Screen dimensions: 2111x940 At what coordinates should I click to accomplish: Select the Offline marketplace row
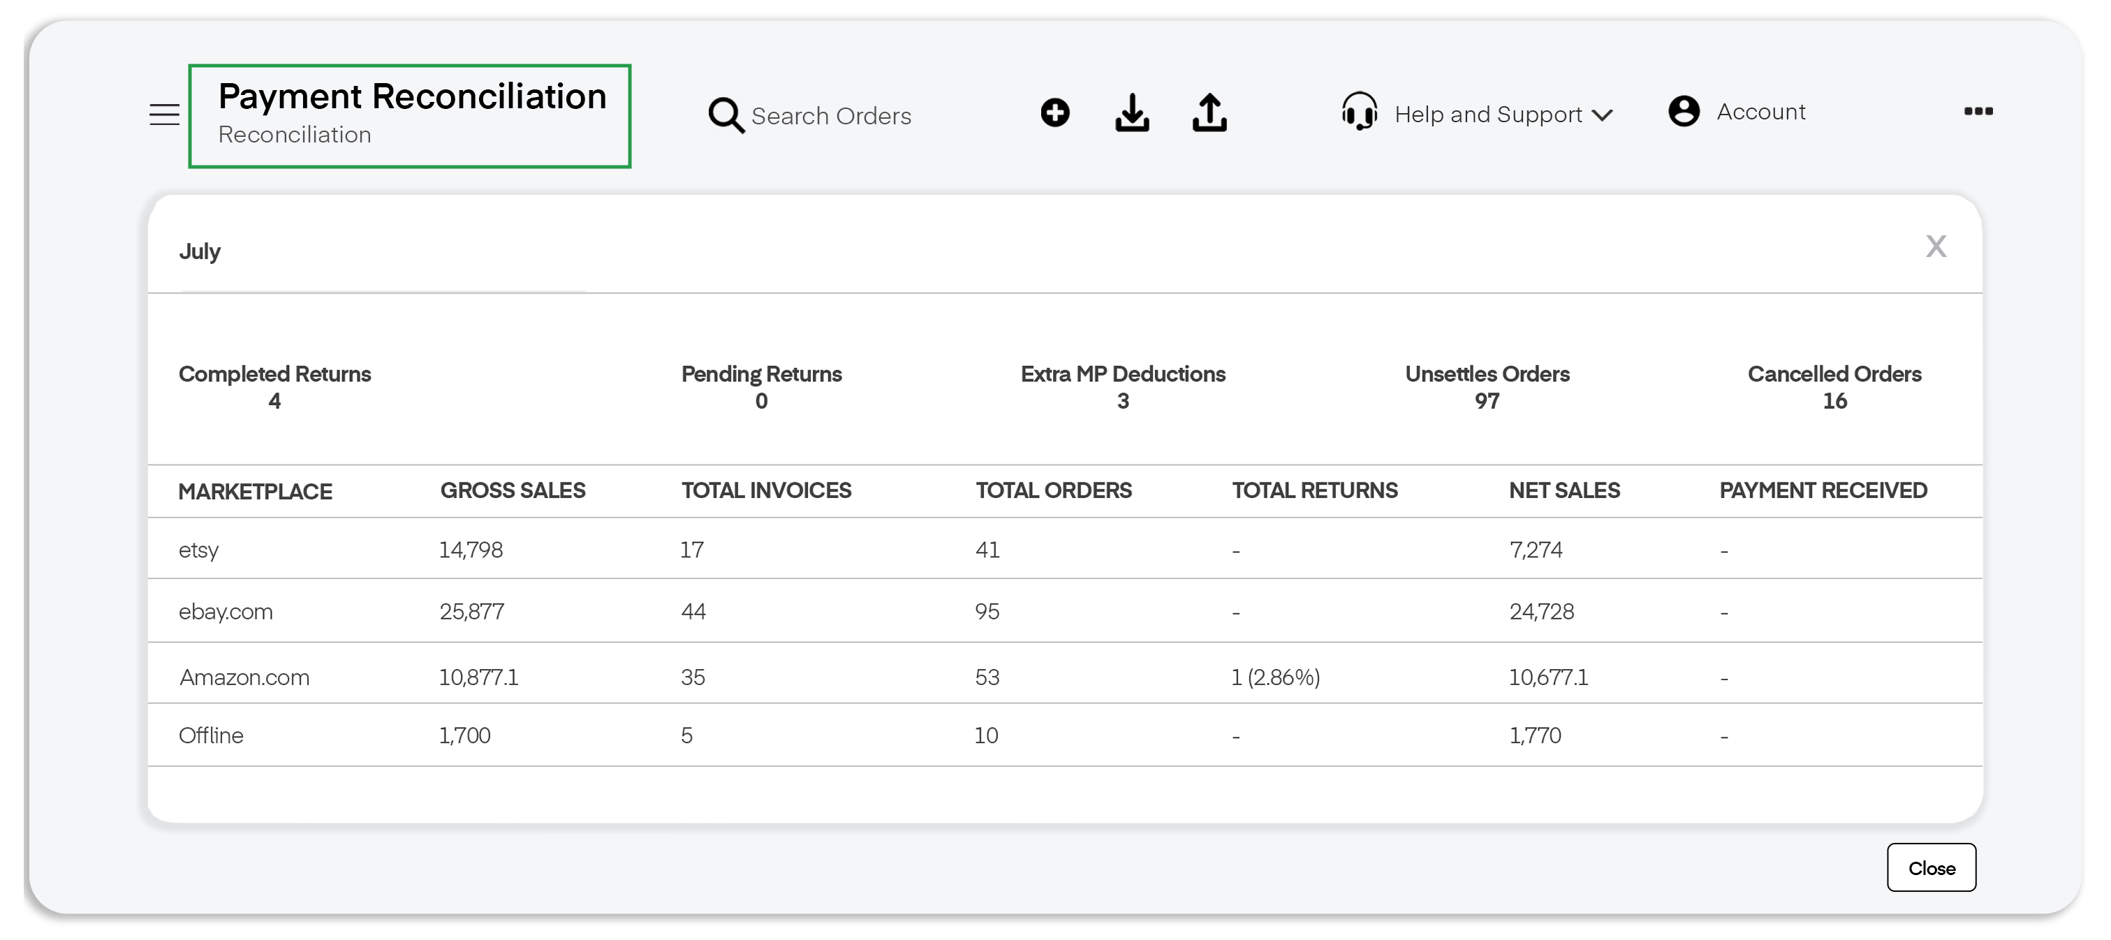click(x=211, y=735)
